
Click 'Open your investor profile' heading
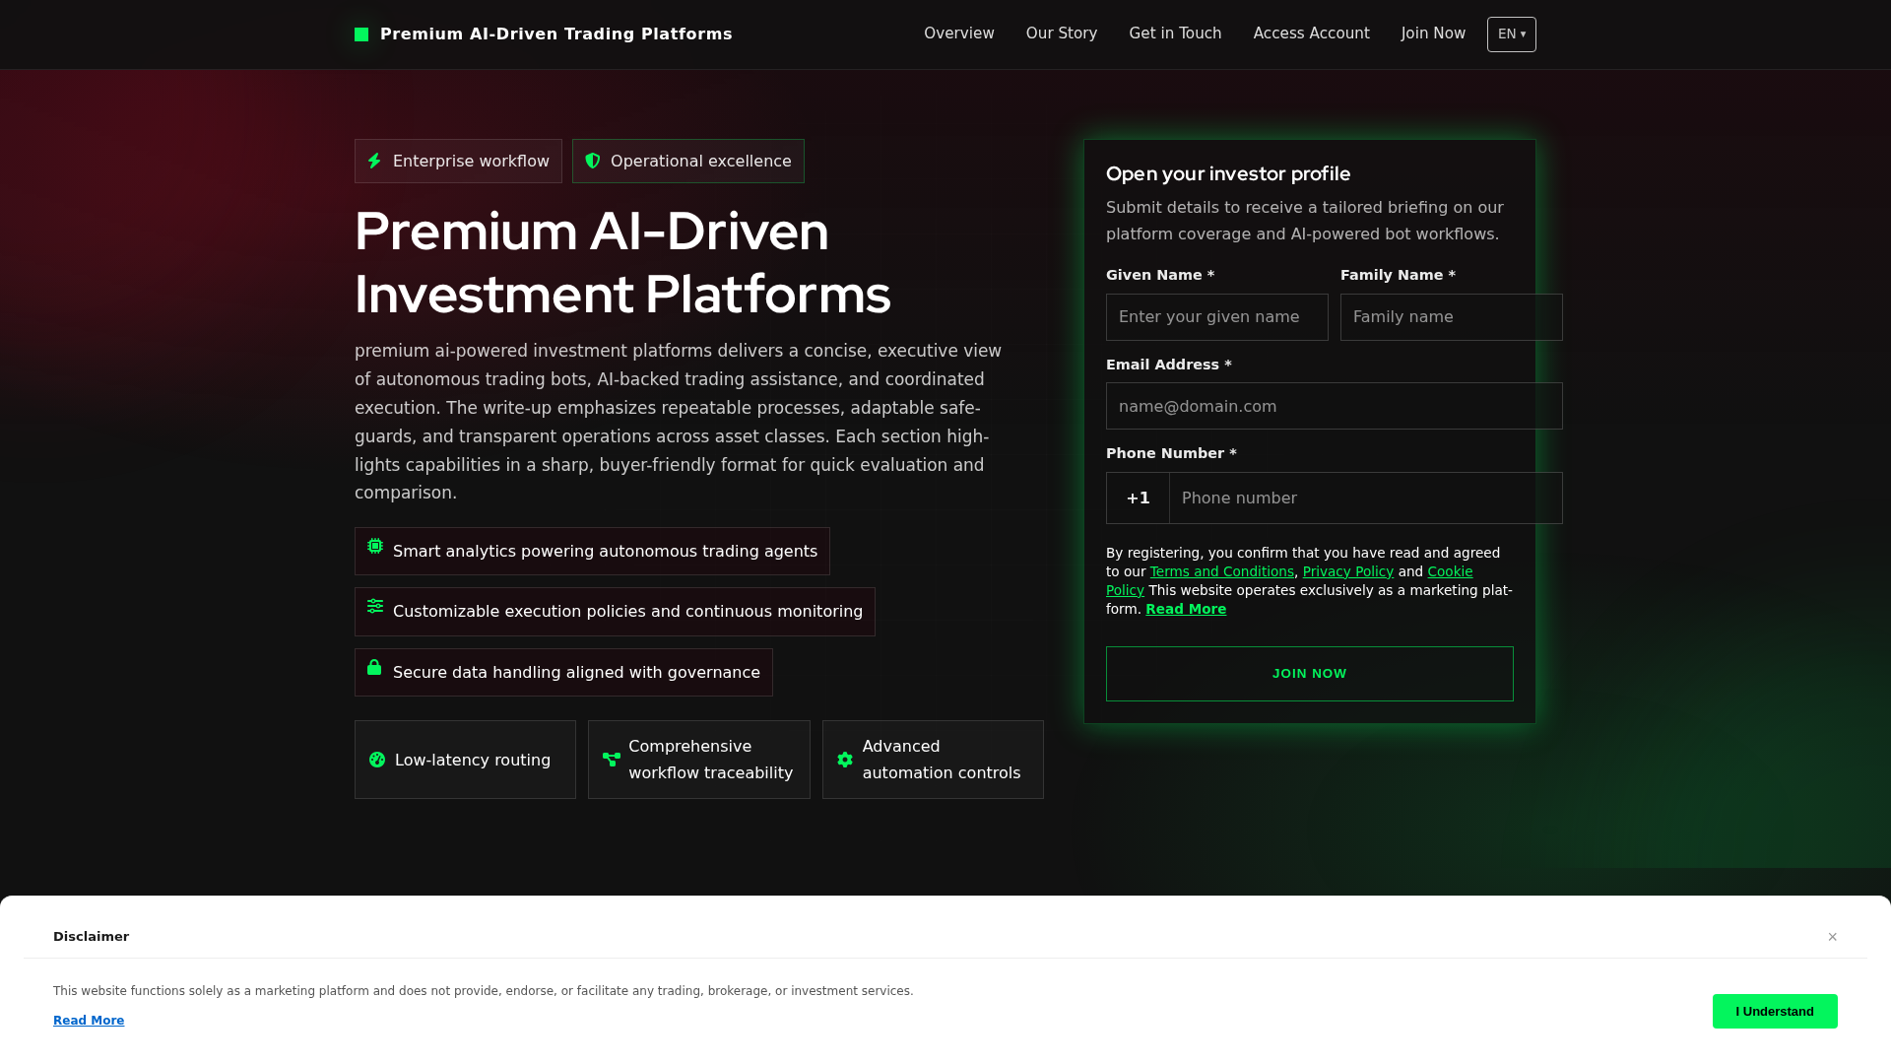coord(1228,174)
